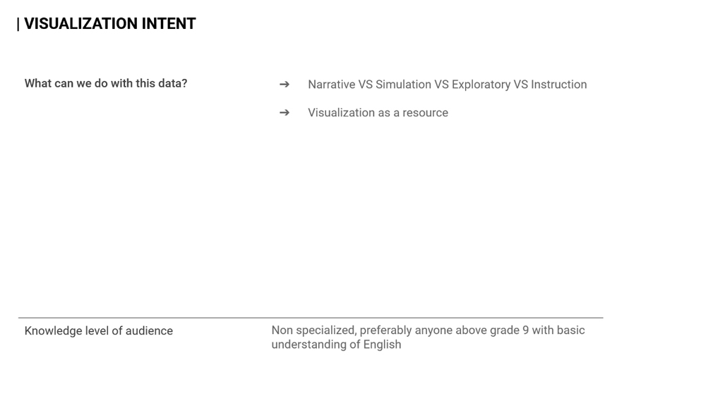Image resolution: width=706 pixels, height=396 pixels.
Task: Select the word 'Simulation' in the first bullet
Action: (x=403, y=85)
